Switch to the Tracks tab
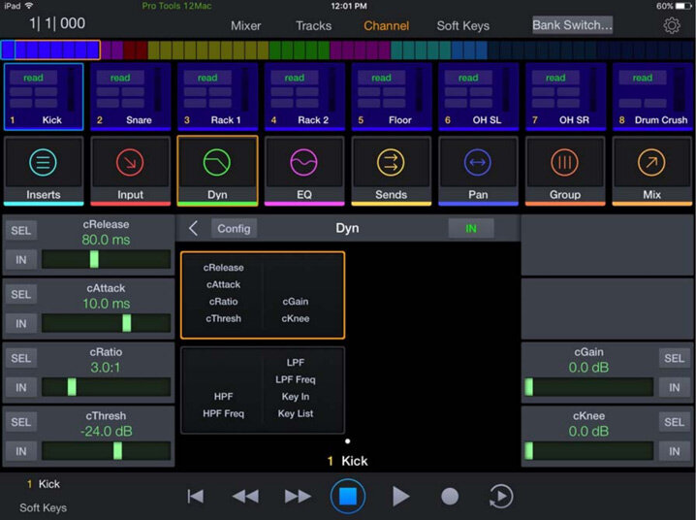Viewport: 696px width, 520px height. [x=313, y=26]
